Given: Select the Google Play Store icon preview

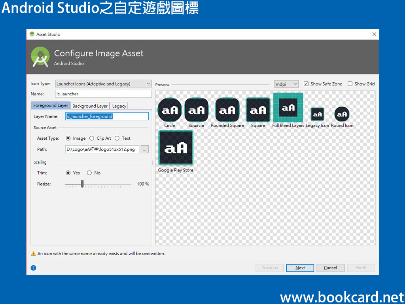Looking at the screenshot, I should click(x=175, y=147).
